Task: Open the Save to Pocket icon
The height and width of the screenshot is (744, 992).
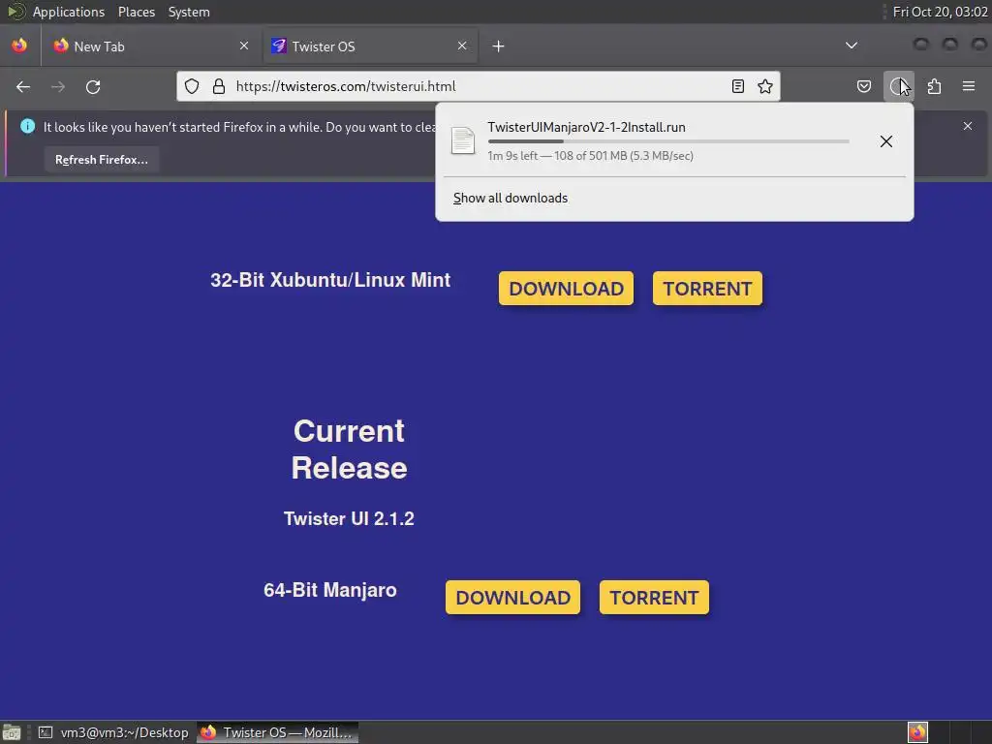Action: (864, 86)
